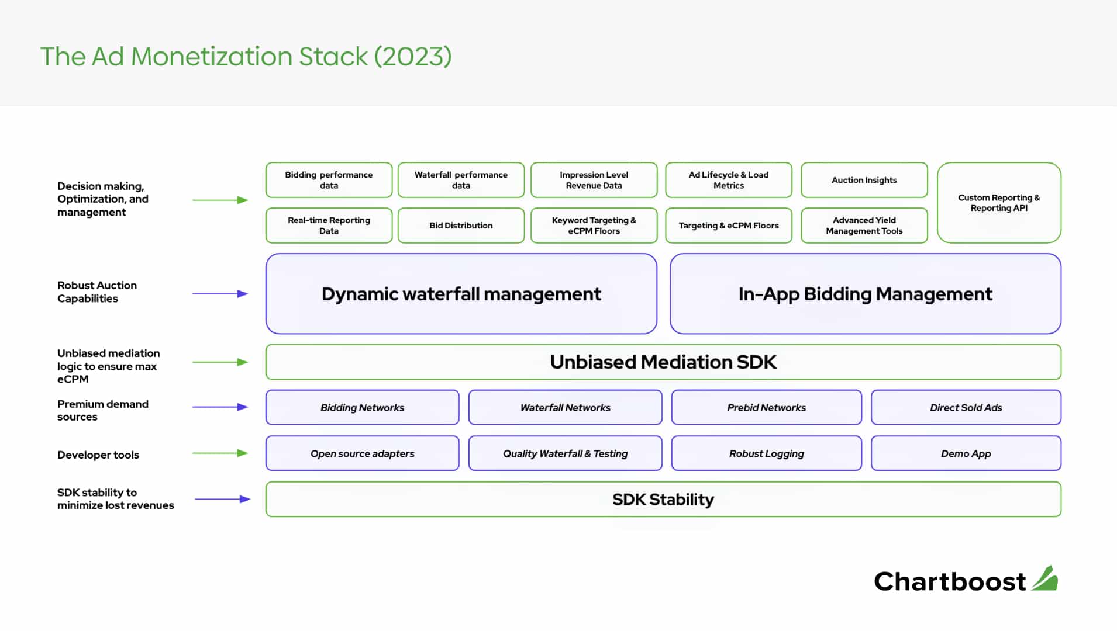Click the Demo App box
This screenshot has width=1117, height=631.
(966, 453)
